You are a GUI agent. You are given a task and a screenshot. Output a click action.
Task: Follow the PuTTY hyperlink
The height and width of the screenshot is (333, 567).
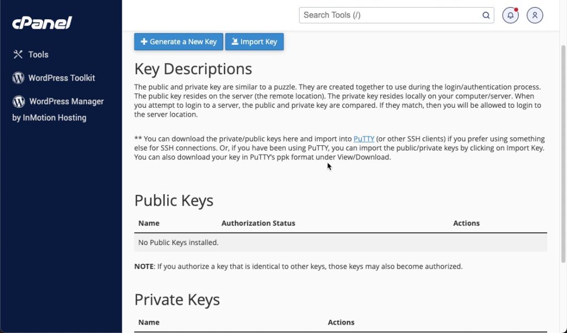364,139
